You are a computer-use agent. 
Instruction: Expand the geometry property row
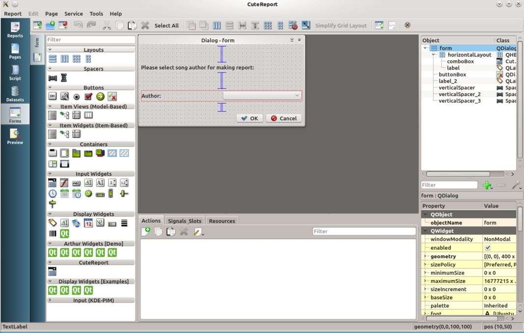(x=425, y=256)
